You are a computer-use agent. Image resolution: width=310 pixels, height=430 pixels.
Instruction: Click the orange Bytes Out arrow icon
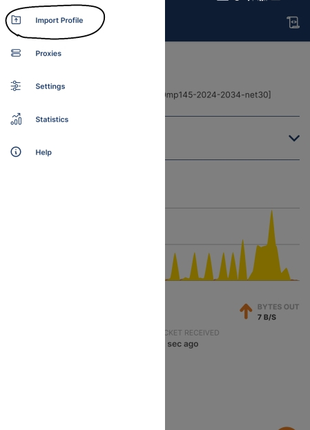[246, 311]
